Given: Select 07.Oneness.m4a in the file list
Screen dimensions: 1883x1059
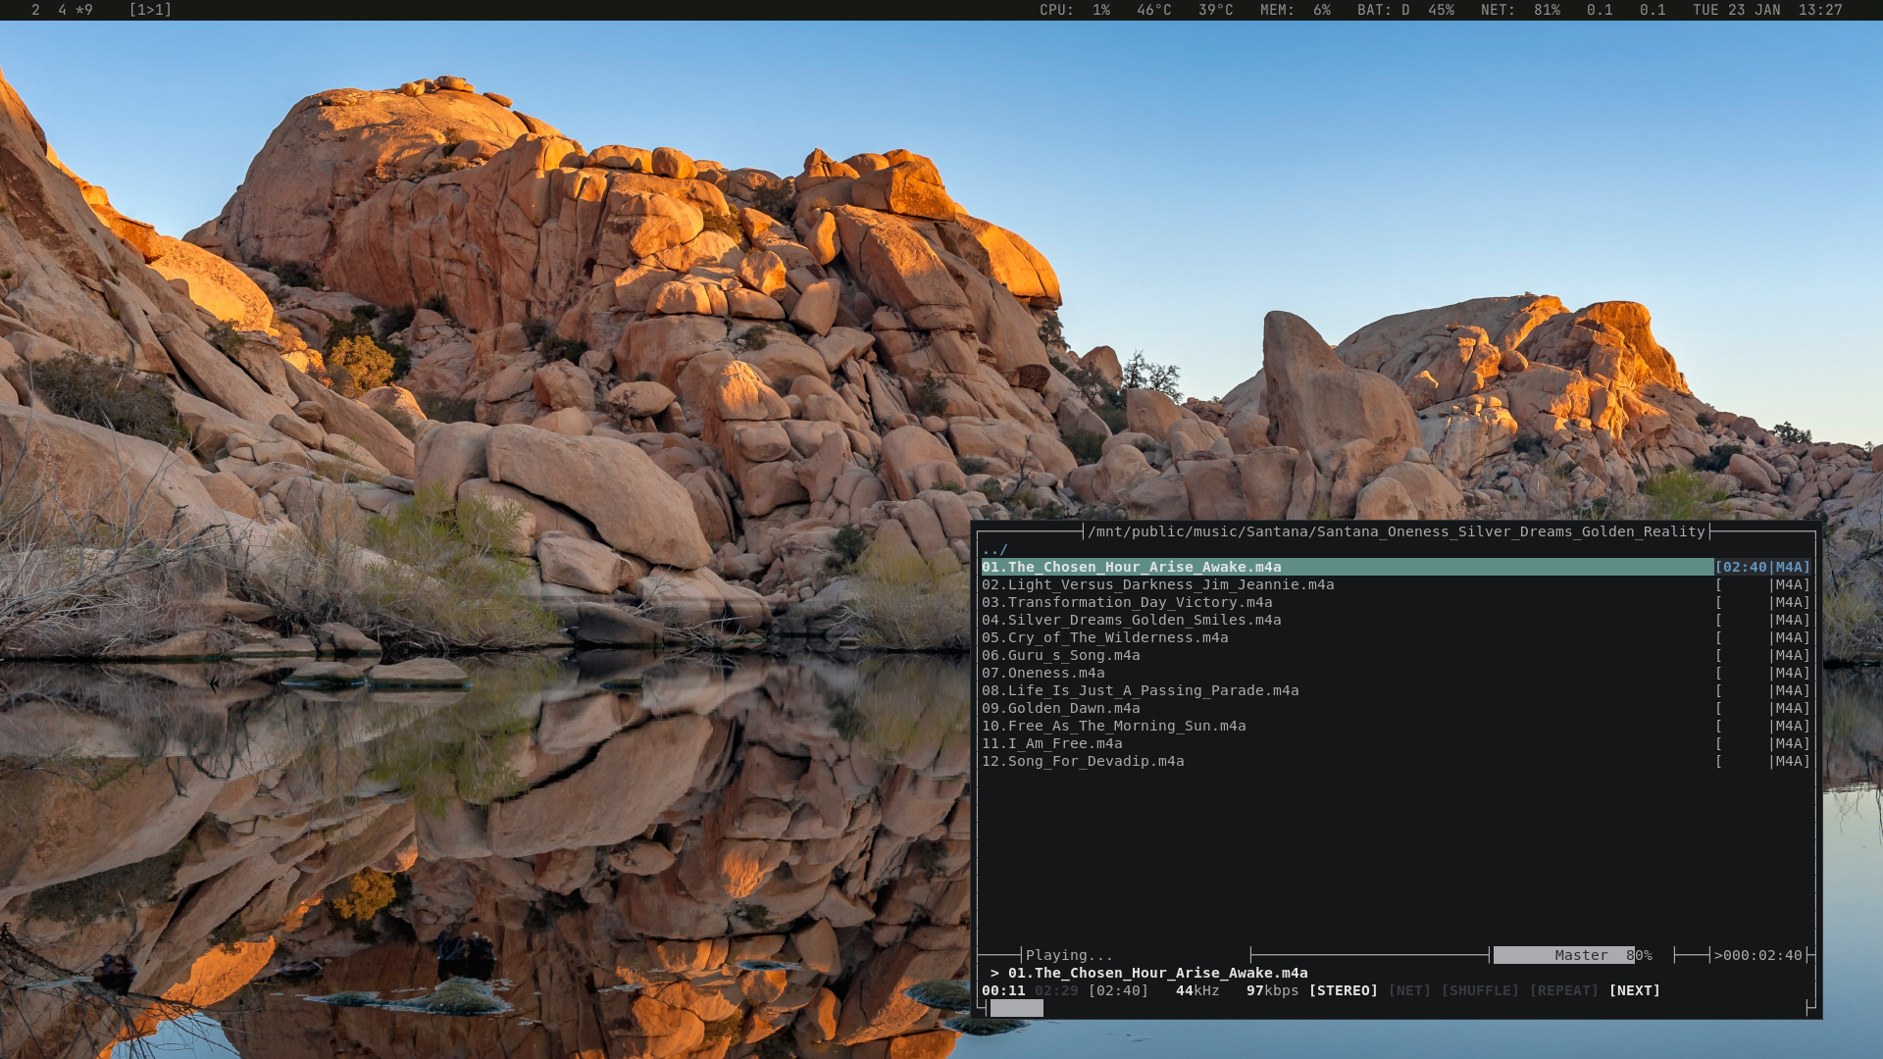Looking at the screenshot, I should (1043, 673).
